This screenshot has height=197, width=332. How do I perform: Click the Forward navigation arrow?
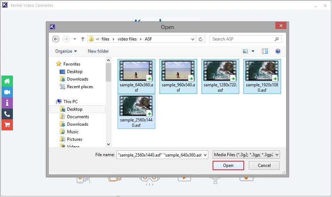pos(66,39)
